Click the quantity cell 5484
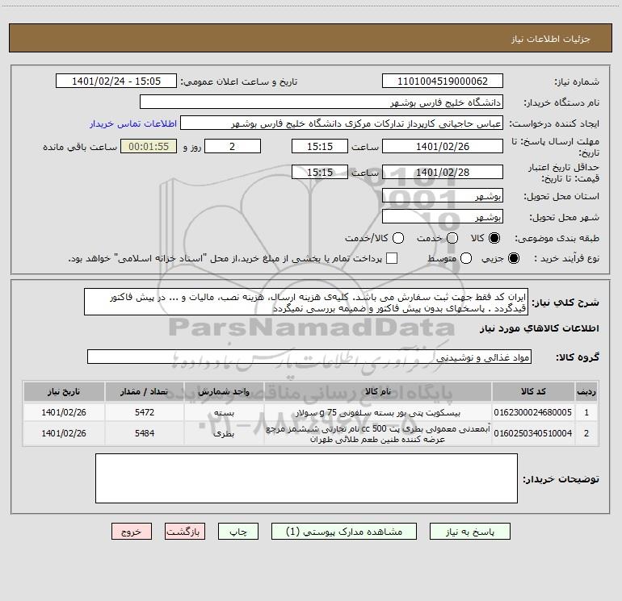 145,433
